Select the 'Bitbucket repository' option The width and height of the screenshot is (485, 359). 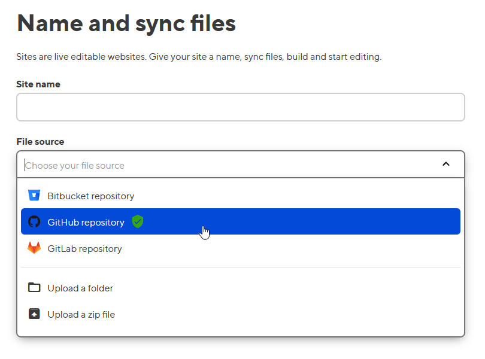90,196
